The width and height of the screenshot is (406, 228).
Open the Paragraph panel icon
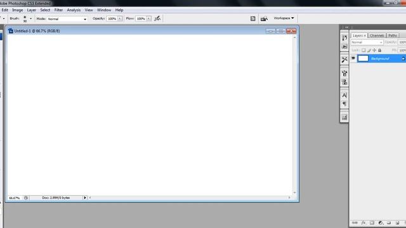click(x=344, y=104)
